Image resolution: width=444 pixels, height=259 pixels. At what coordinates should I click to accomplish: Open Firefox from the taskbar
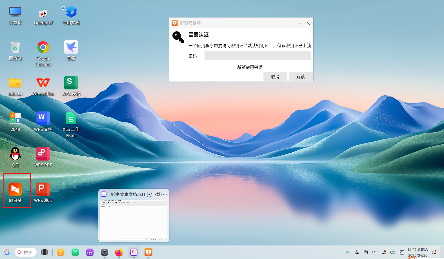click(119, 252)
